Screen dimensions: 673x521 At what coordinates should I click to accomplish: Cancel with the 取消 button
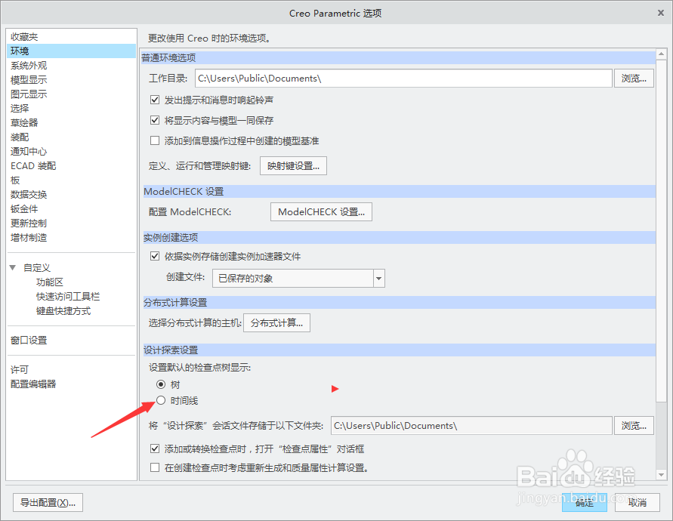637,503
